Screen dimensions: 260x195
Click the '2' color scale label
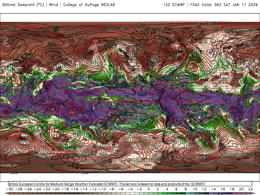(x=158, y=189)
